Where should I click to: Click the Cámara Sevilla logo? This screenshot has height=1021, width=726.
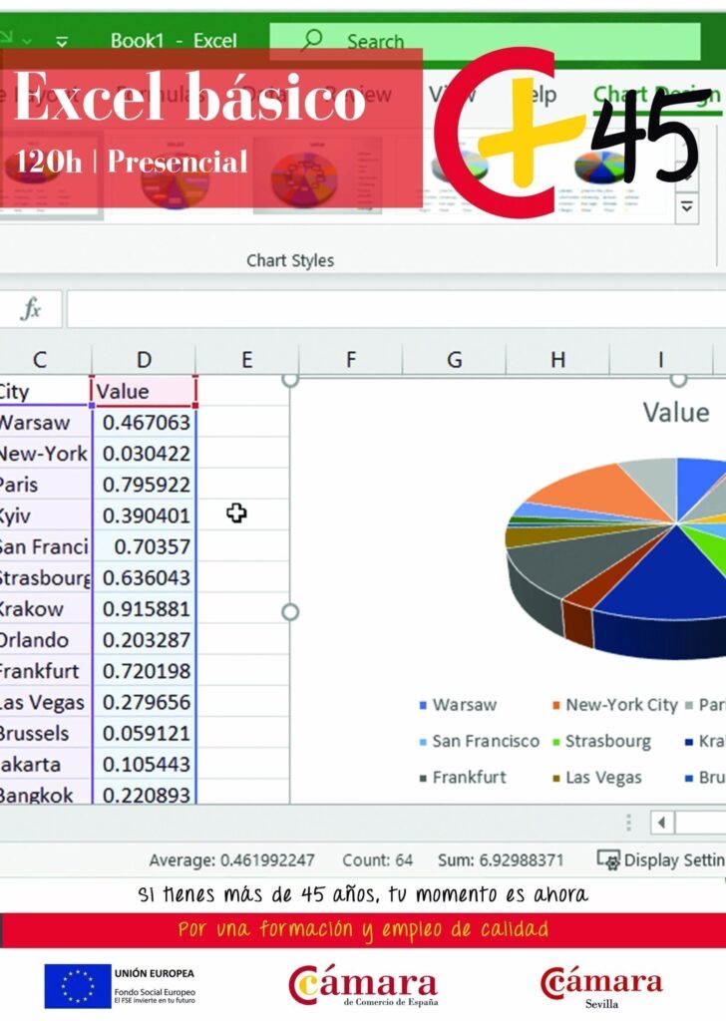coord(600,985)
